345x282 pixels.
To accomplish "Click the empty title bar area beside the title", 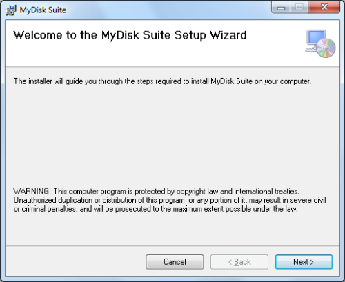I will tap(168, 10).
